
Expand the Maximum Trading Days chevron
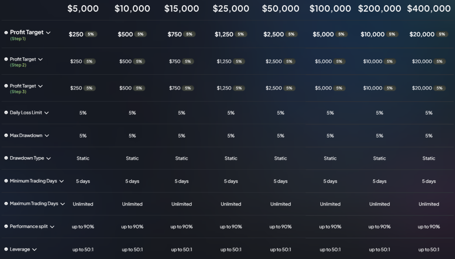coord(62,204)
